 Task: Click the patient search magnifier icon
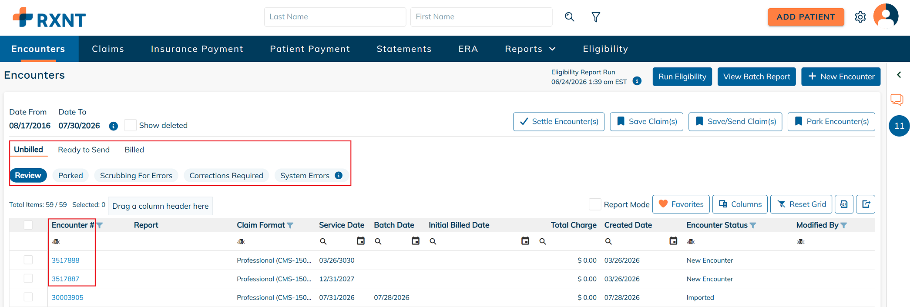pyautogui.click(x=569, y=17)
